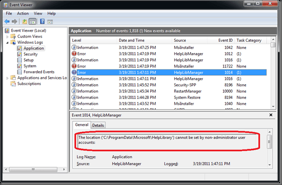Open the Help menu
The width and height of the screenshot is (282, 185).
pyautogui.click(x=51, y=13)
